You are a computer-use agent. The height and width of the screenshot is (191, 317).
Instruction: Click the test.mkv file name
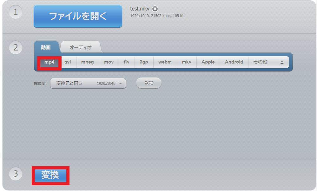140,9
